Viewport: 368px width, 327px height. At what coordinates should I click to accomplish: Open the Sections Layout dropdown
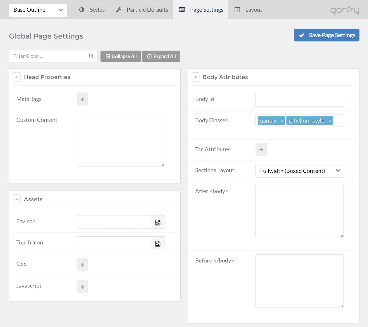pyautogui.click(x=300, y=171)
